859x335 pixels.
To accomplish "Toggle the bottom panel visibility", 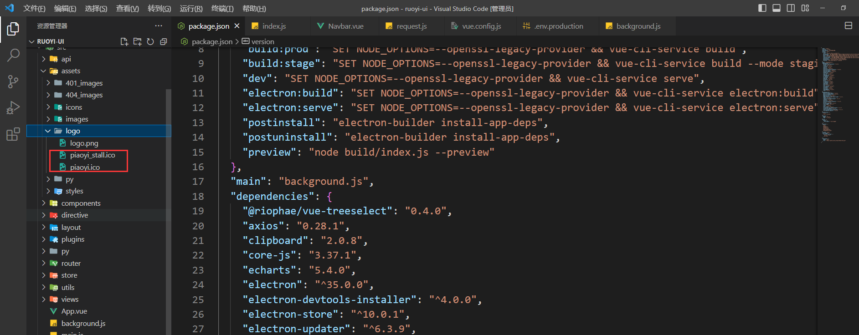I will tap(777, 8).
